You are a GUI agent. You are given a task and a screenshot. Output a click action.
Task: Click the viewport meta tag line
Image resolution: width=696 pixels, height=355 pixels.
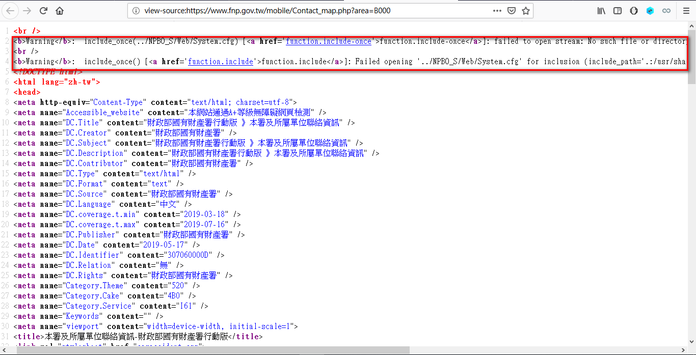(x=156, y=326)
